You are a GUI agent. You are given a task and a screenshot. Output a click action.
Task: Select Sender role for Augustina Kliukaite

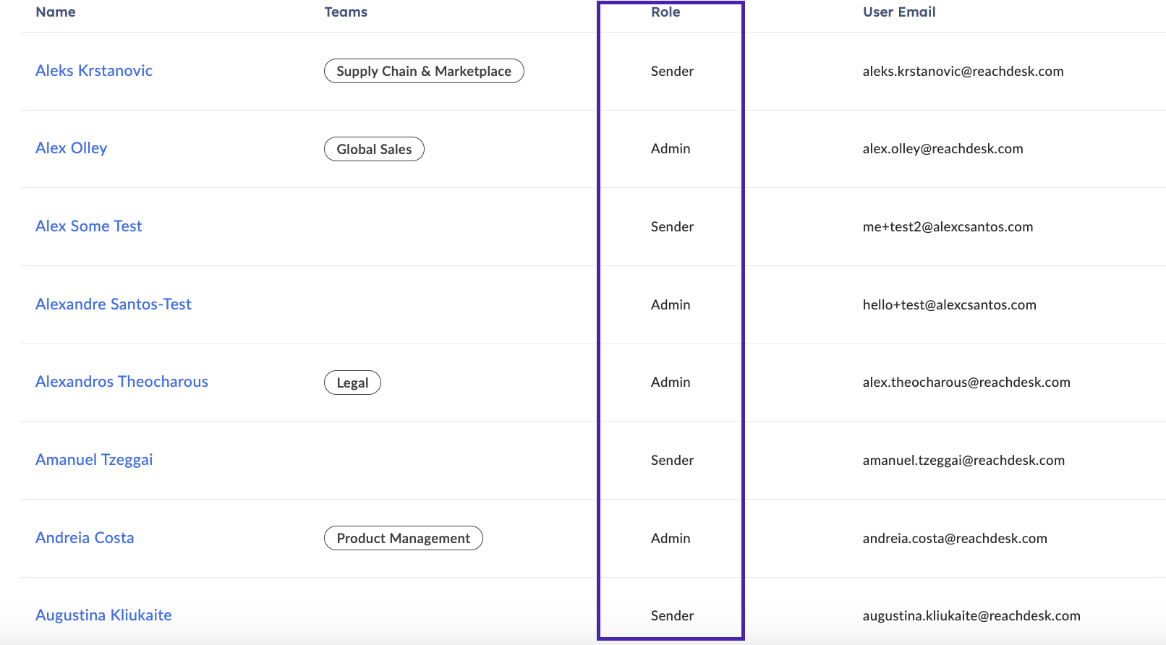click(x=672, y=615)
